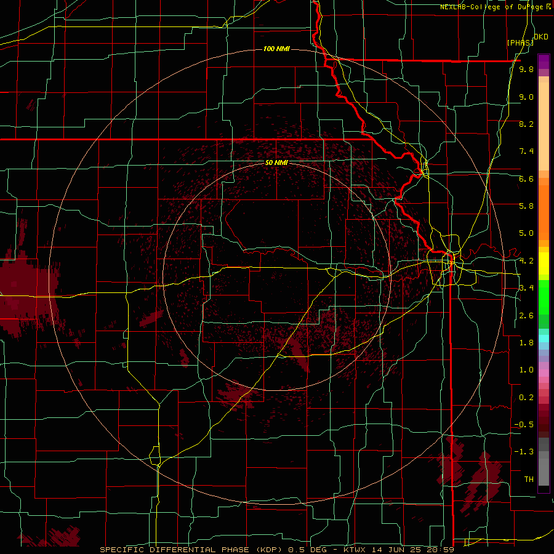Click the DKD label above color scale

pos(541,37)
